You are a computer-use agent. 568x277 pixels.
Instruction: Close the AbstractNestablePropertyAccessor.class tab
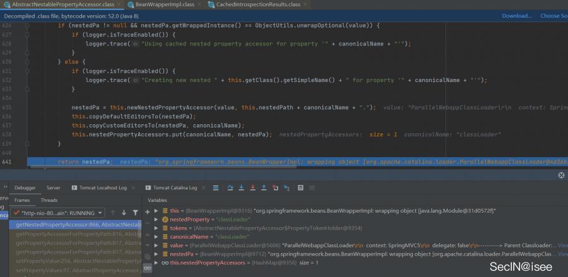[119, 4]
